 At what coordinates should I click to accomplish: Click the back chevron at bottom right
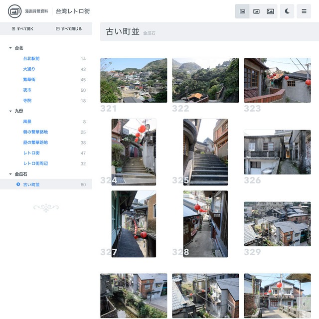tap(304, 304)
